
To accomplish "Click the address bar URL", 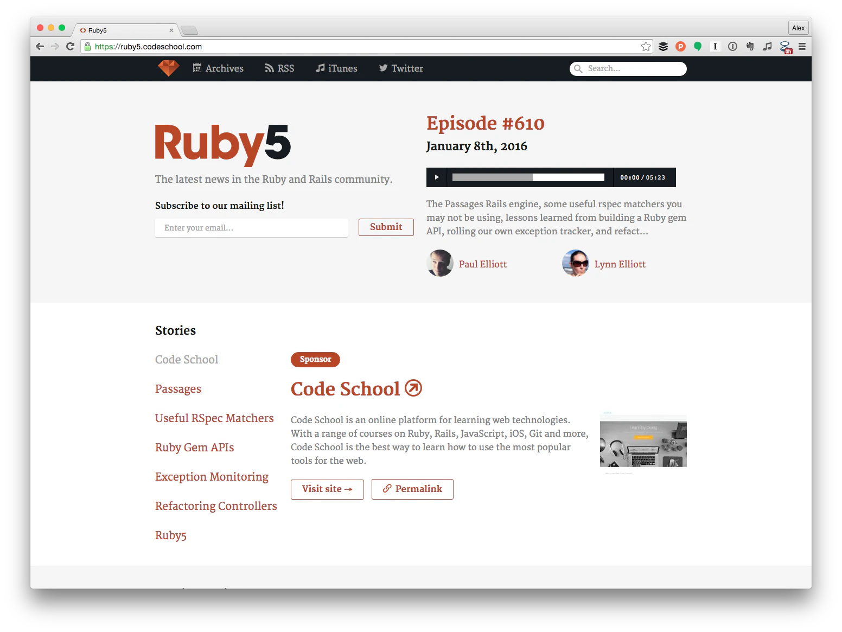I will click(x=148, y=47).
